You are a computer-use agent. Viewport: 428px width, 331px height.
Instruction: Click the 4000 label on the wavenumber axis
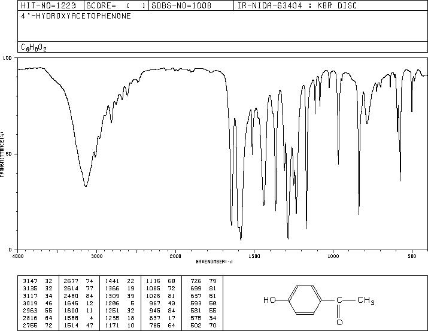click(x=18, y=256)
